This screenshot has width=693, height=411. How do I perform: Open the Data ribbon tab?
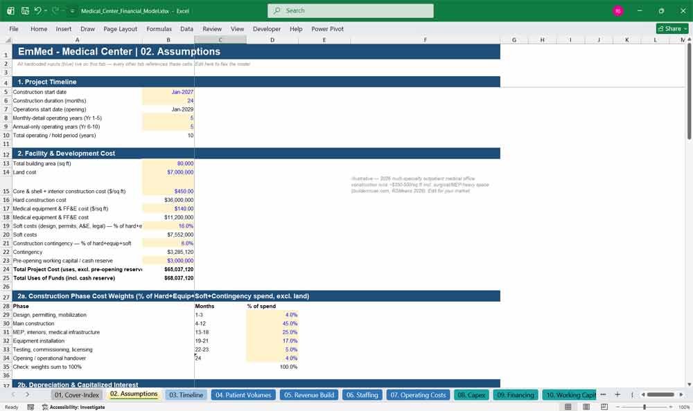coord(186,28)
